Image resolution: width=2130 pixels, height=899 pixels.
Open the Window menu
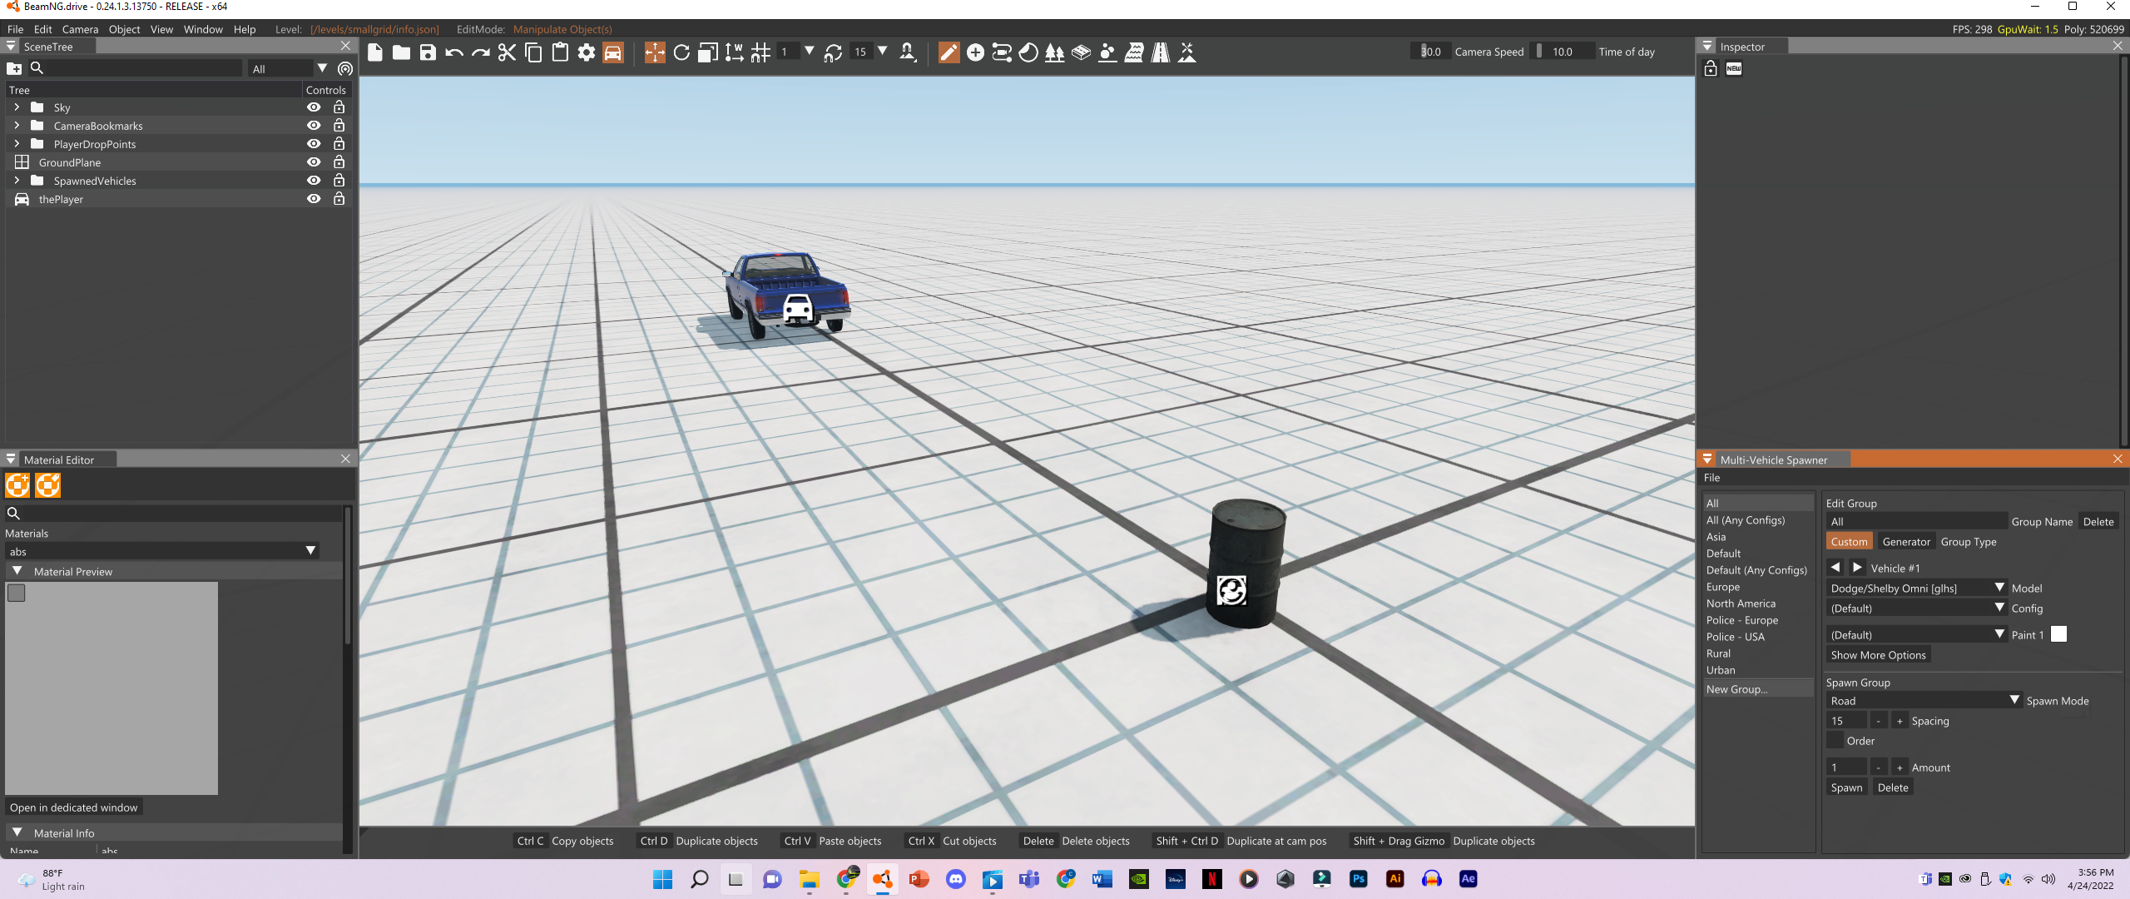pyautogui.click(x=203, y=29)
